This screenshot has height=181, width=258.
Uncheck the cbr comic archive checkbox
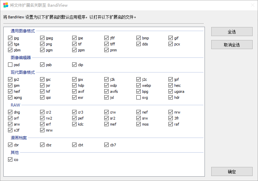(10, 145)
